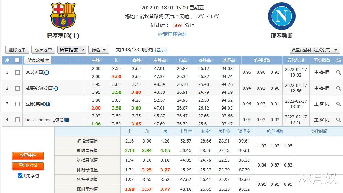Image resolution: width=343 pixels, height=193 pixels.
Task: Click the 凯利指数 column header
Action: 262,60
